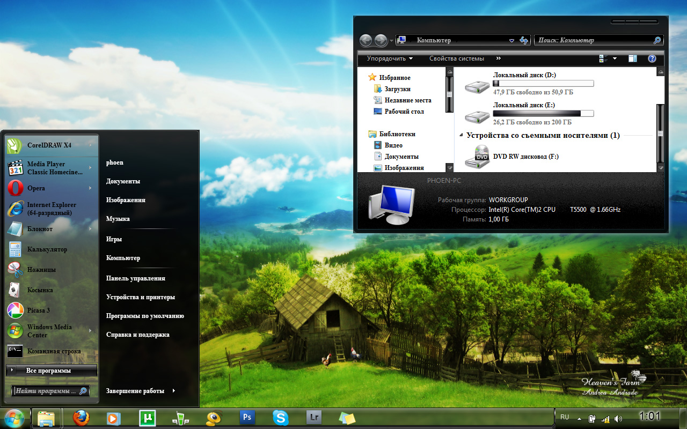Viewport: 687px width, 429px height.
Task: Expand the address bar history dropdown
Action: click(x=511, y=40)
